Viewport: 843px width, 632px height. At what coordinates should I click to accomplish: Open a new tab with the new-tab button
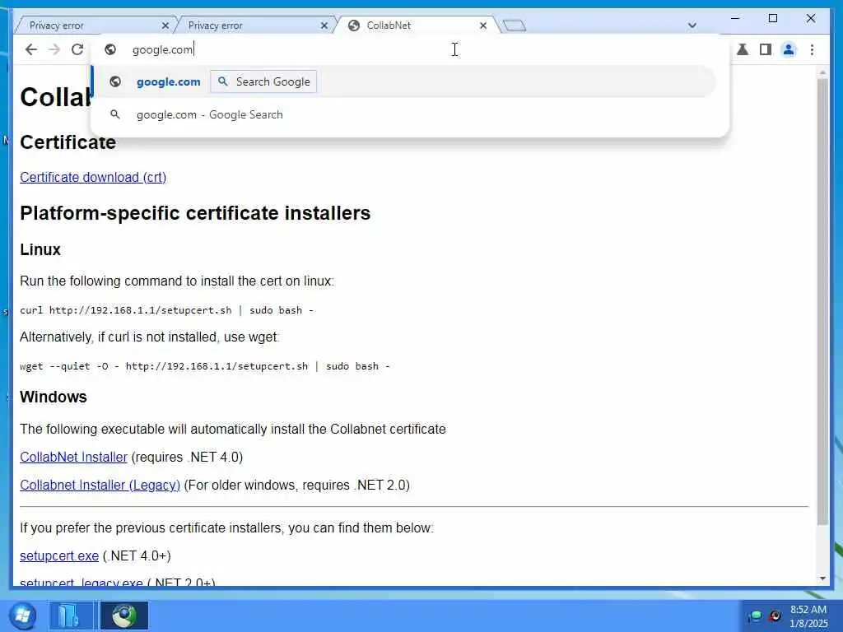click(x=515, y=26)
